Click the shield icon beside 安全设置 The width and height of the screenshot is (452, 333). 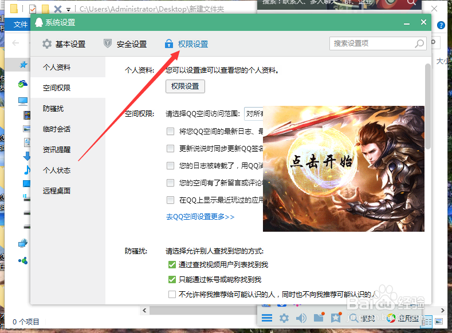[x=108, y=43]
